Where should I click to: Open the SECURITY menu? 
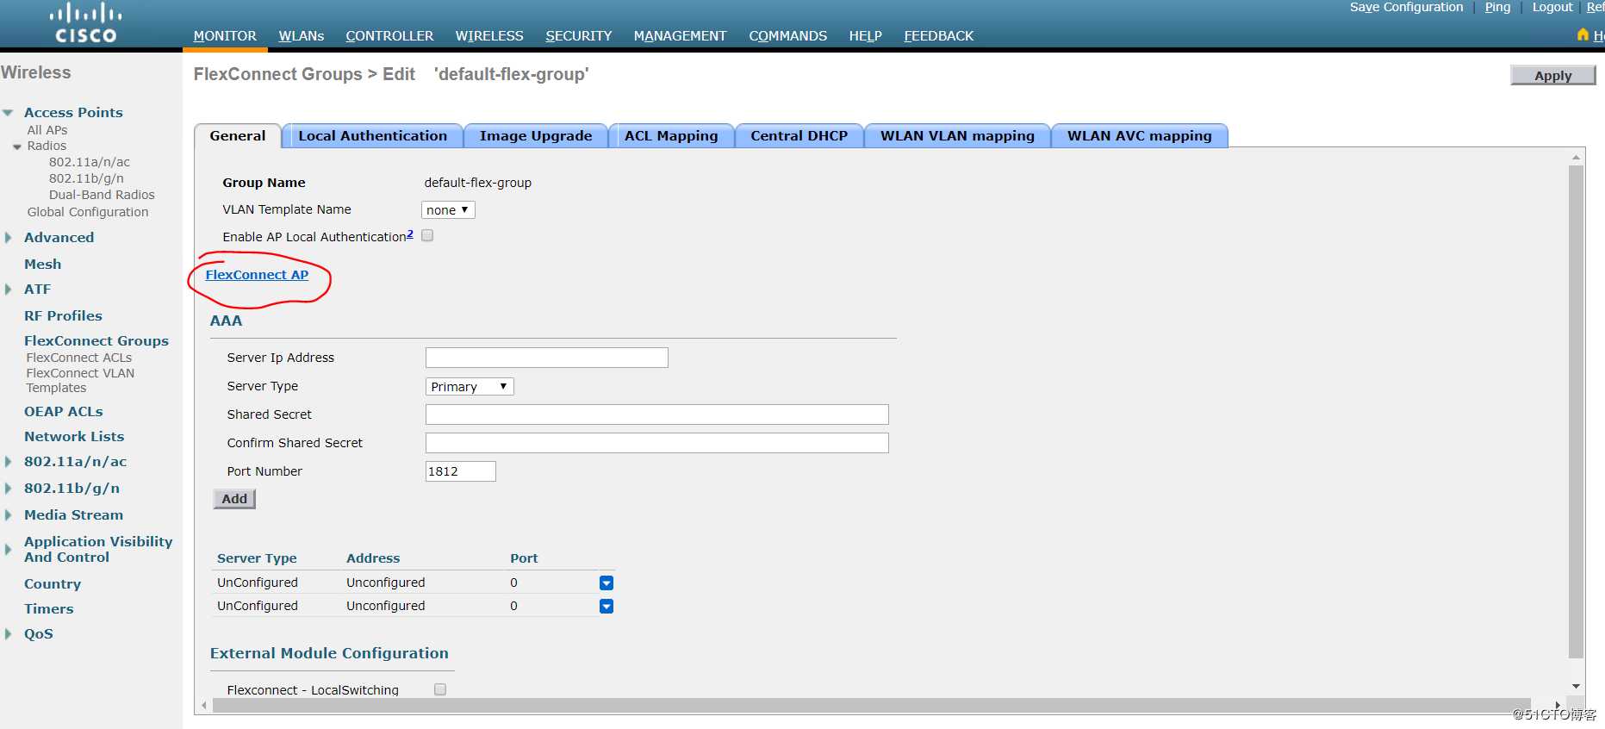(579, 36)
